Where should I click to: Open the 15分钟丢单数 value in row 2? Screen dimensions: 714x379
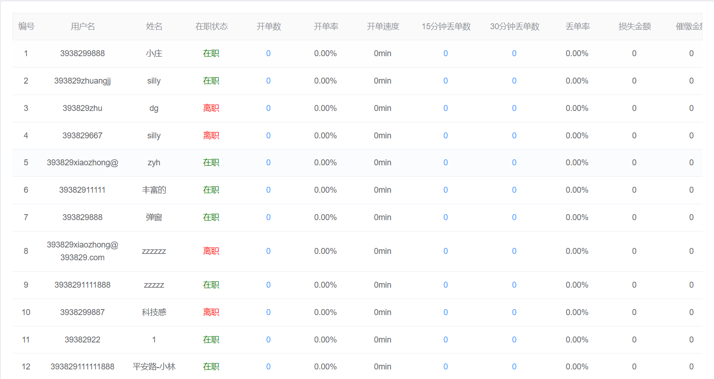[446, 81]
